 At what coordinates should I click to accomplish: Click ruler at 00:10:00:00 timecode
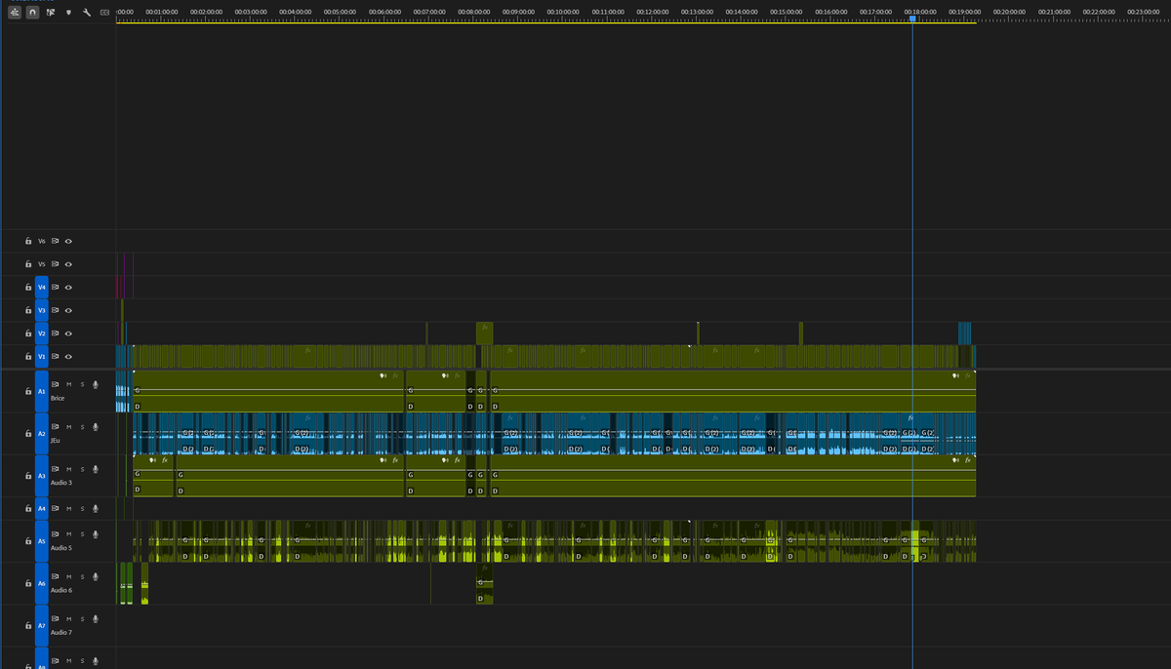pos(562,12)
